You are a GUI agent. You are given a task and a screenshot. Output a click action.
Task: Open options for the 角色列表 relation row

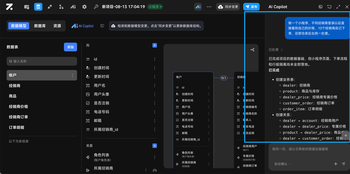coord(155,157)
